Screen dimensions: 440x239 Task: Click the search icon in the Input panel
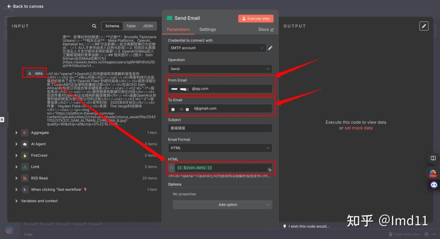click(94, 26)
